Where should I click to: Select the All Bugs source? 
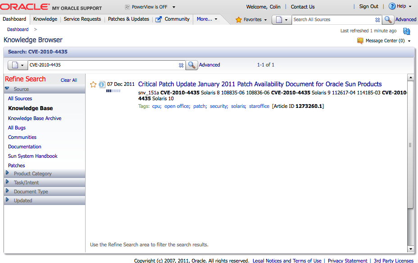pyautogui.click(x=17, y=128)
